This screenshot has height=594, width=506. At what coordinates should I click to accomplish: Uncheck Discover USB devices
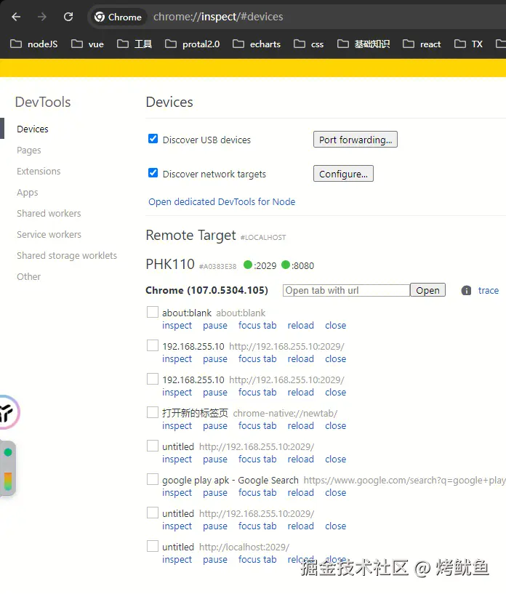[x=153, y=139]
